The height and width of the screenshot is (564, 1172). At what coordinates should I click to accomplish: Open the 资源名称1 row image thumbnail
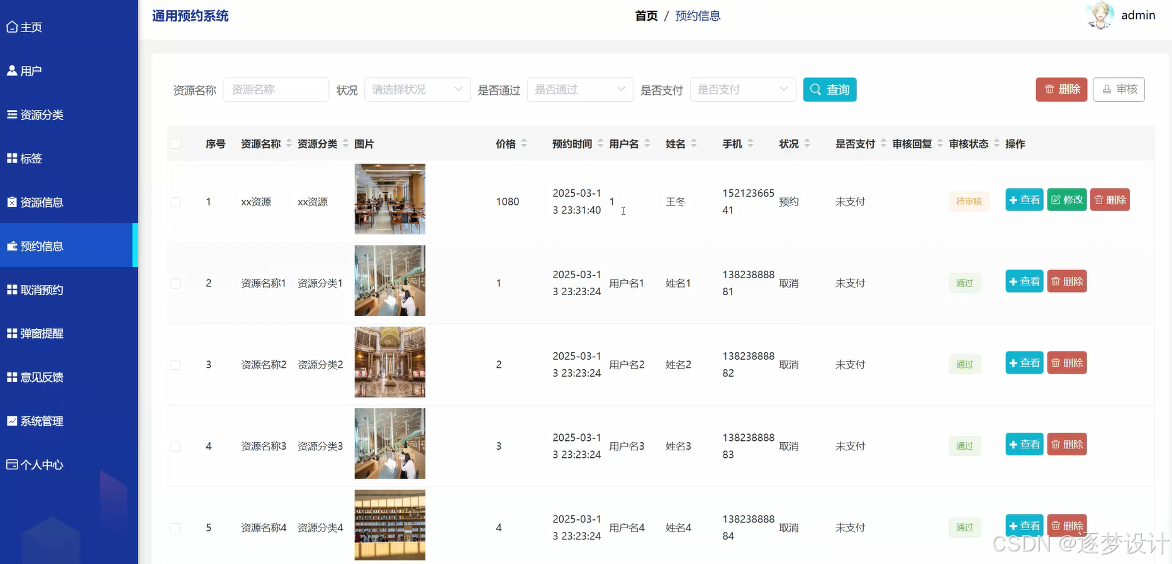pos(390,281)
